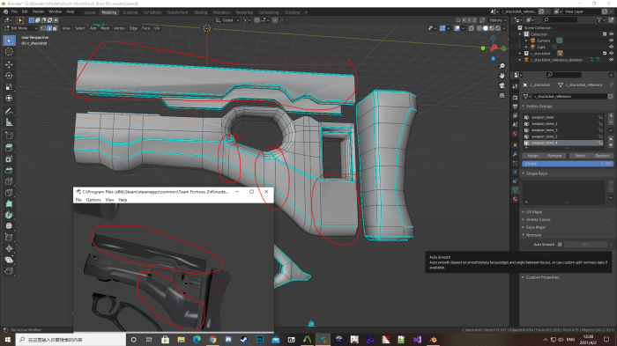
Task: Choose the Extrude Region tool
Action: click(9, 148)
